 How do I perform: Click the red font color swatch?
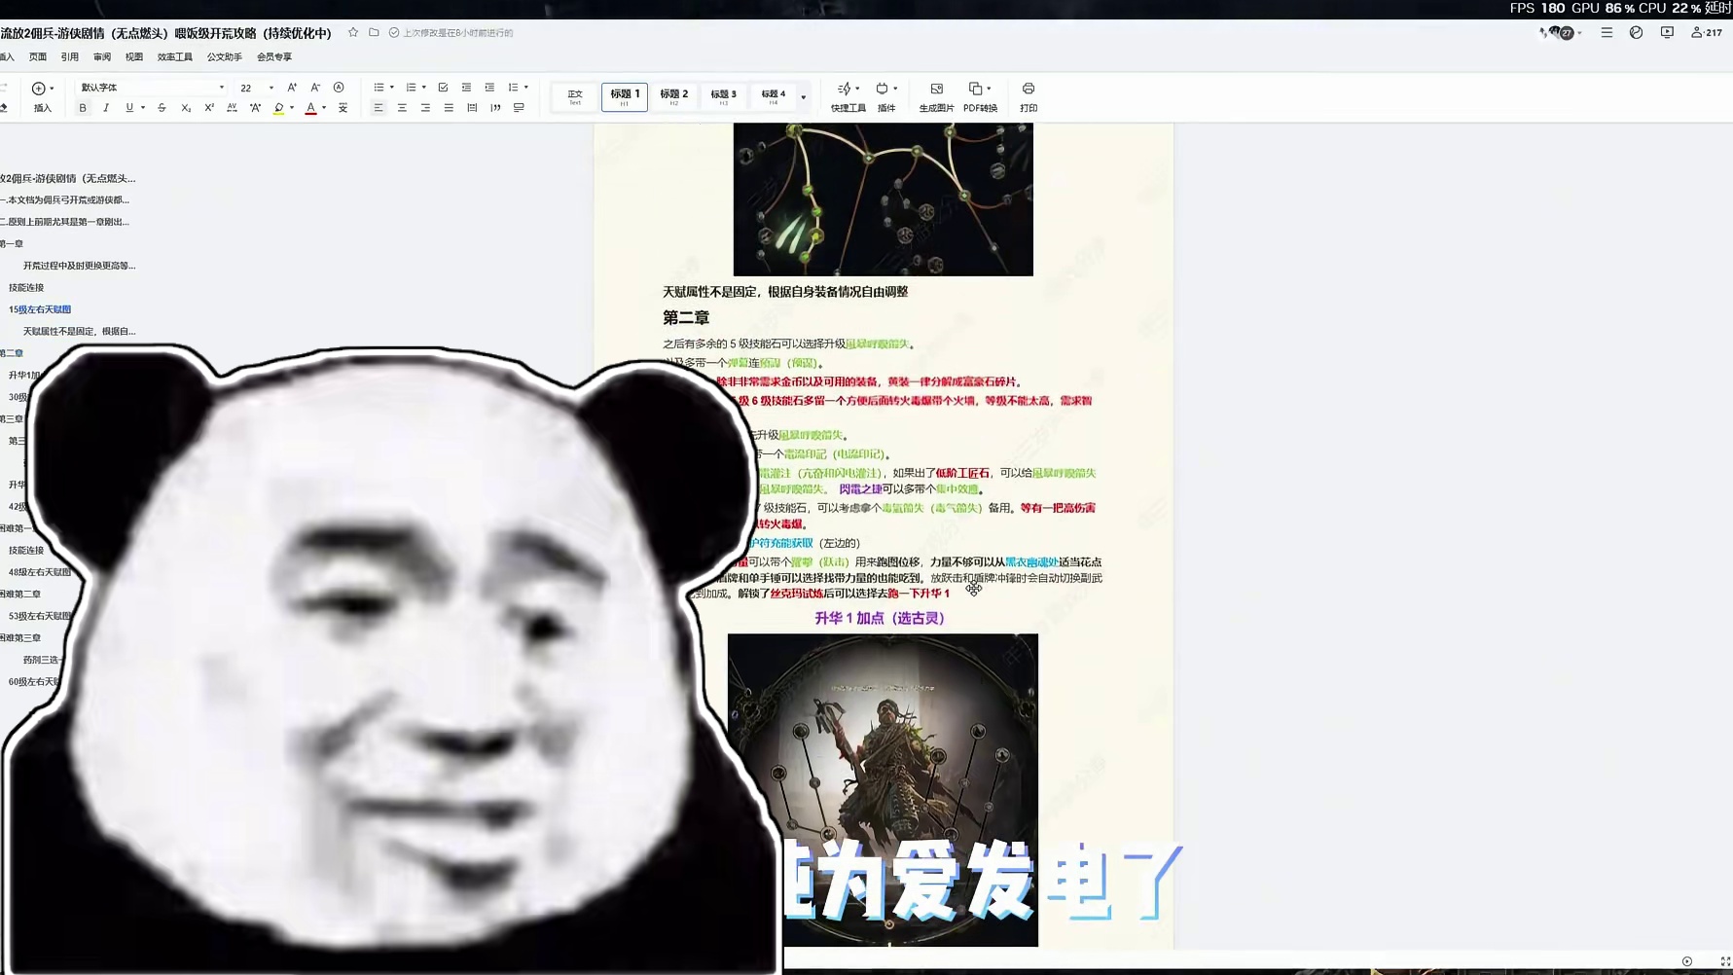coord(310,107)
